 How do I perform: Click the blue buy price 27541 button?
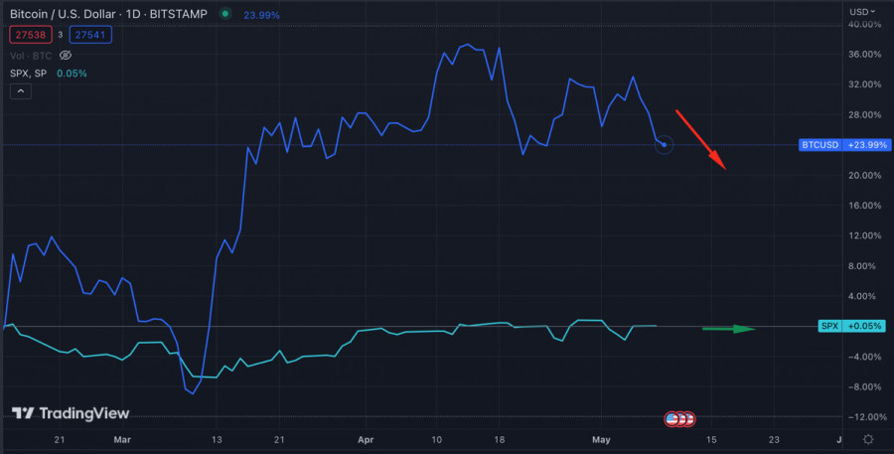pos(90,35)
